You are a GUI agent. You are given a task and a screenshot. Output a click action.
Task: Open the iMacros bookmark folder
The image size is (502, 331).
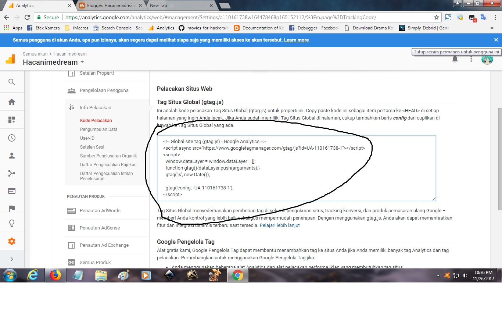click(x=76, y=28)
